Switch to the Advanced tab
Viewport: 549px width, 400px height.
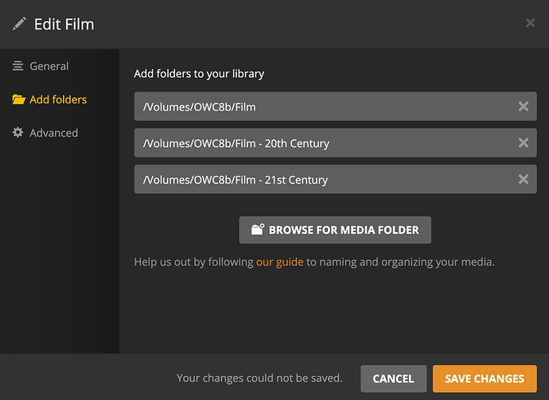click(x=53, y=133)
